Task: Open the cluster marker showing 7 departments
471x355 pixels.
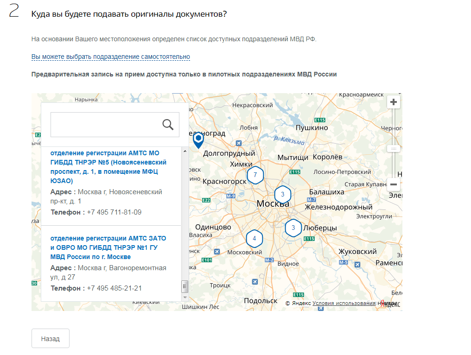Action: click(x=255, y=175)
